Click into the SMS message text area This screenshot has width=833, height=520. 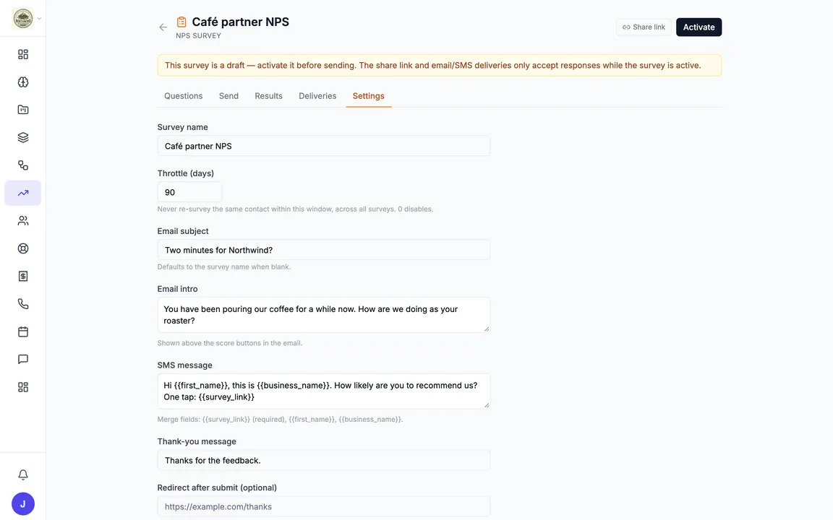323,391
